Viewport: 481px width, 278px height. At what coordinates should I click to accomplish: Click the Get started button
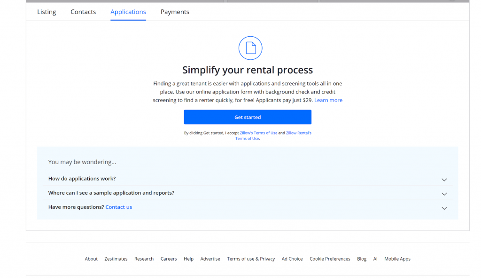tap(248, 117)
